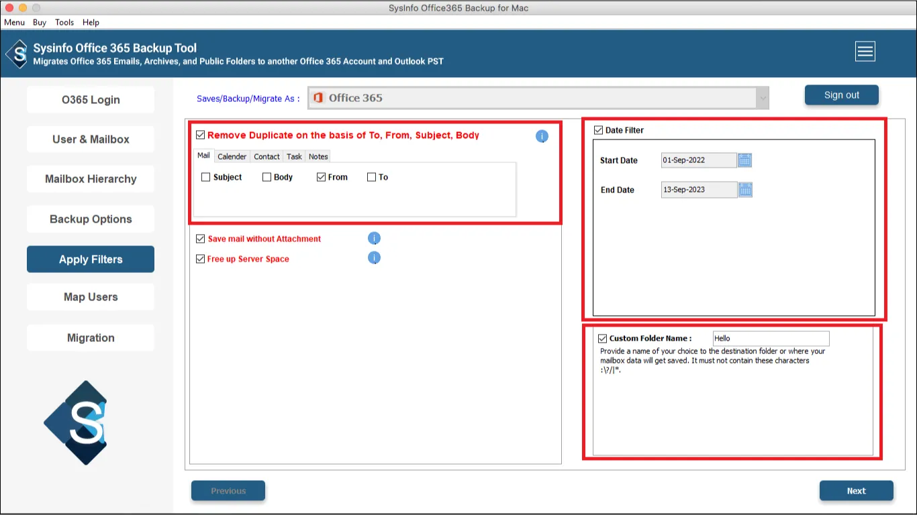Go to Backup Options in sidebar
917x515 pixels.
pyautogui.click(x=91, y=219)
